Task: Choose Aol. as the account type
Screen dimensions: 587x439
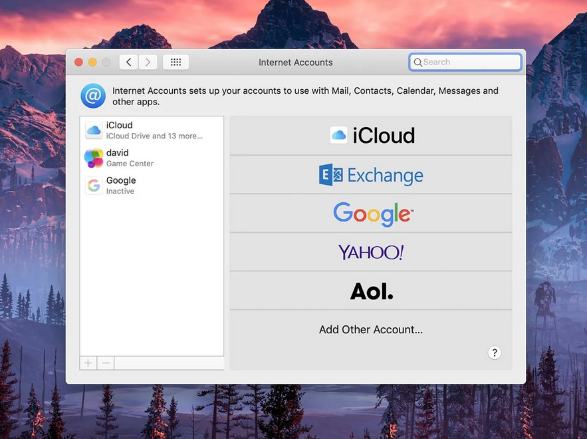Action: 371,291
